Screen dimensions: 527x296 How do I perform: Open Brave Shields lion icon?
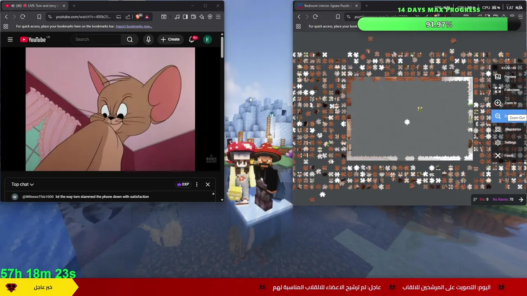click(138, 17)
